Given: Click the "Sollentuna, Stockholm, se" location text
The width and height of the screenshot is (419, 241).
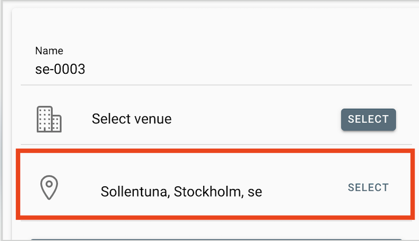Looking at the screenshot, I should click(181, 191).
